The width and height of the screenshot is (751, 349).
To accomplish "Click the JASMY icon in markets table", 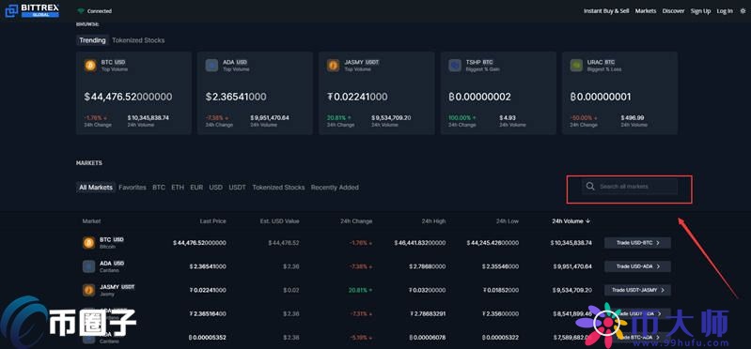I will [x=88, y=290].
